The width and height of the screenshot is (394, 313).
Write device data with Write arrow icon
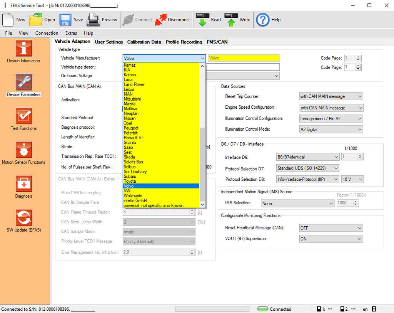click(x=231, y=20)
